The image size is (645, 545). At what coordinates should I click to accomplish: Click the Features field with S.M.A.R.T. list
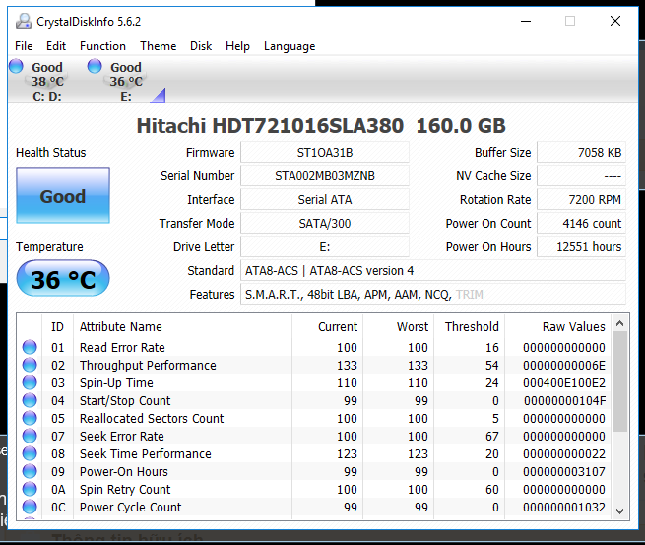433,295
